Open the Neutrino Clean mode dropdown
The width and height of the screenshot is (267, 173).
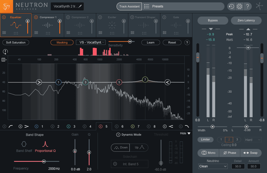tap(213, 166)
